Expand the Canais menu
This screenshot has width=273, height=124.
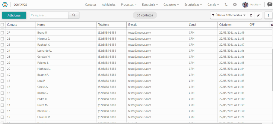[x=213, y=5]
